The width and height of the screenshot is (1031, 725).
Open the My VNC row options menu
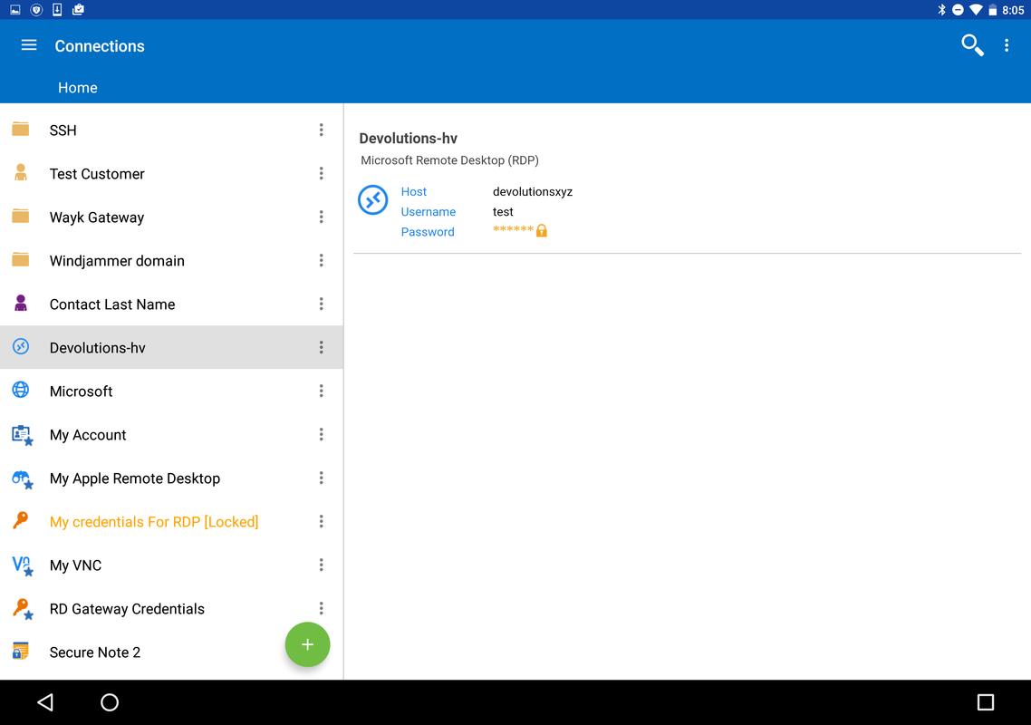pos(321,565)
